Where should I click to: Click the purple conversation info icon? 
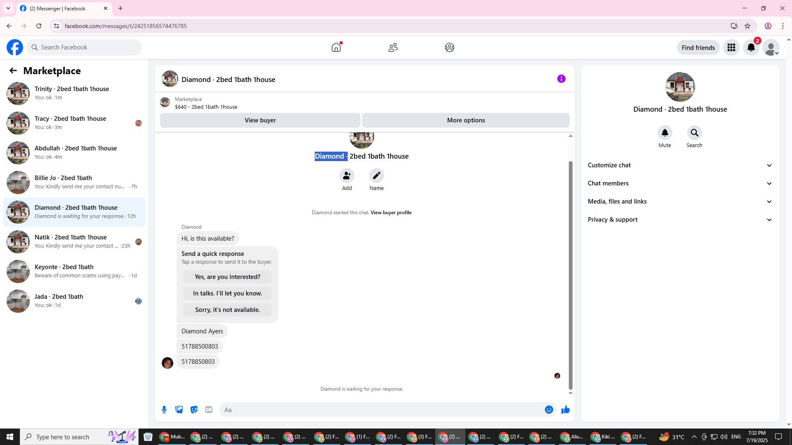(x=561, y=79)
